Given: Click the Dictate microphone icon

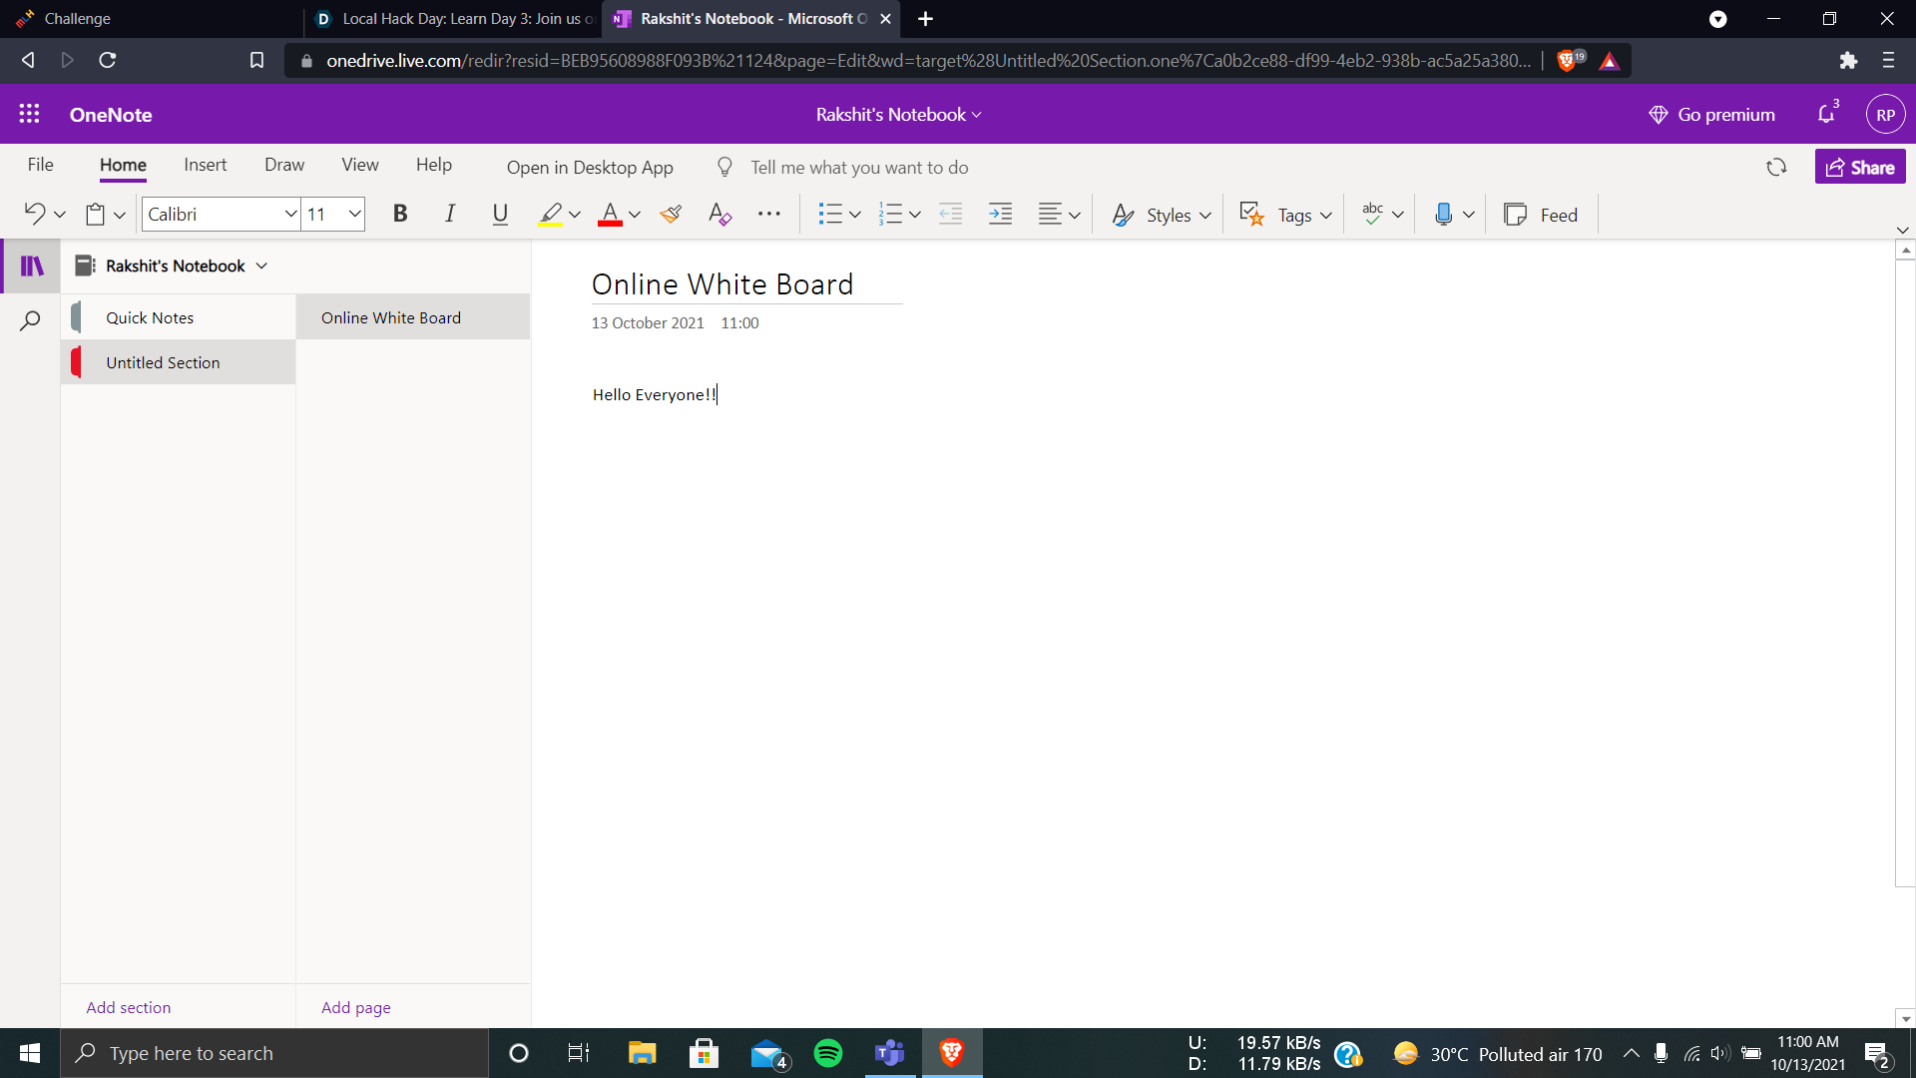Looking at the screenshot, I should click(x=1443, y=215).
